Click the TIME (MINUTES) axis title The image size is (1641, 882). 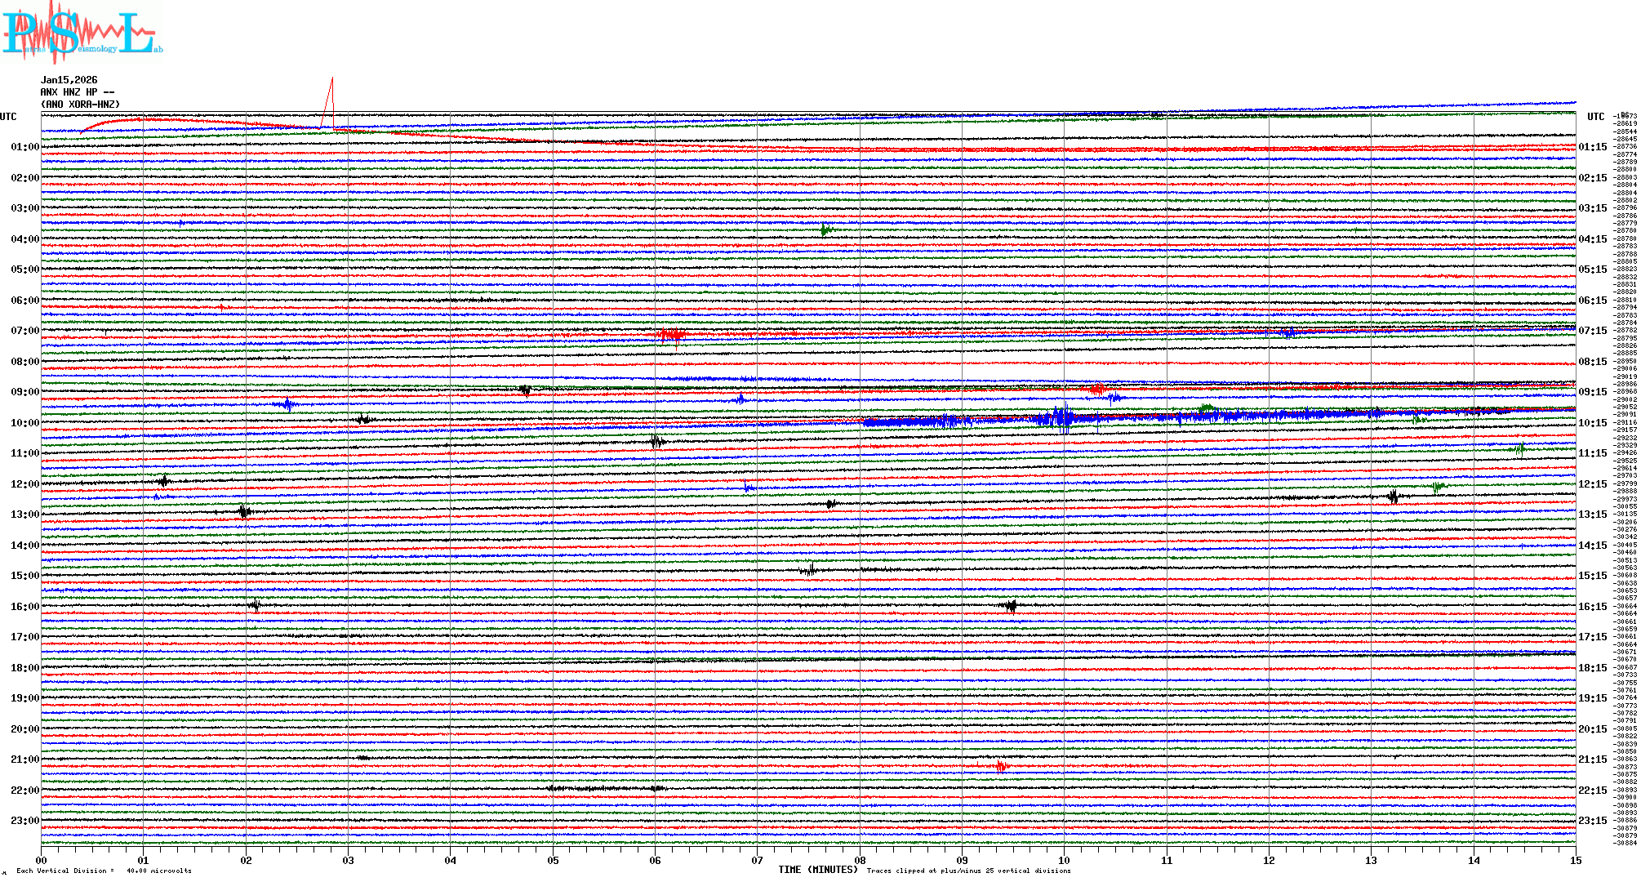tap(818, 870)
